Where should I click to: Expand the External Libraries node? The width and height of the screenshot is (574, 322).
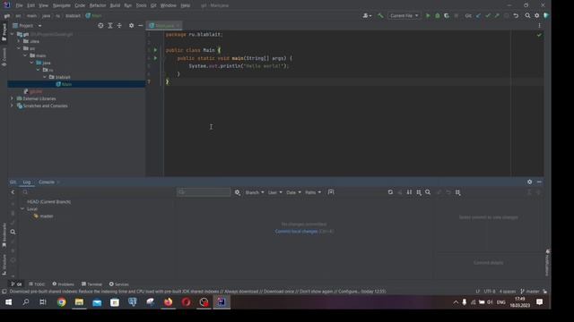pos(12,98)
